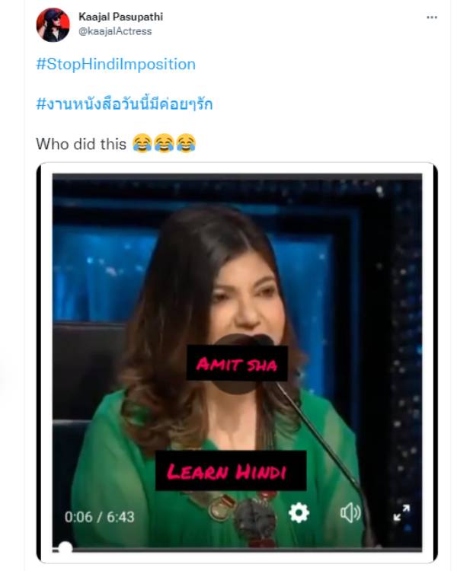Click the #StopHindiImposition hashtag
This screenshot has height=571, width=457.
pos(116,64)
